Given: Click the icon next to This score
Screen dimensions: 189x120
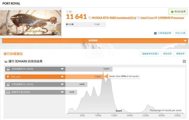Looking at the screenshot, I should pos(8,77).
